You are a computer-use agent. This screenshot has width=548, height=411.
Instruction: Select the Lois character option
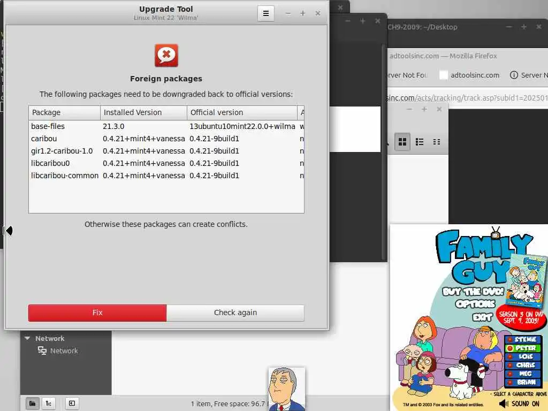pyautogui.click(x=523, y=356)
